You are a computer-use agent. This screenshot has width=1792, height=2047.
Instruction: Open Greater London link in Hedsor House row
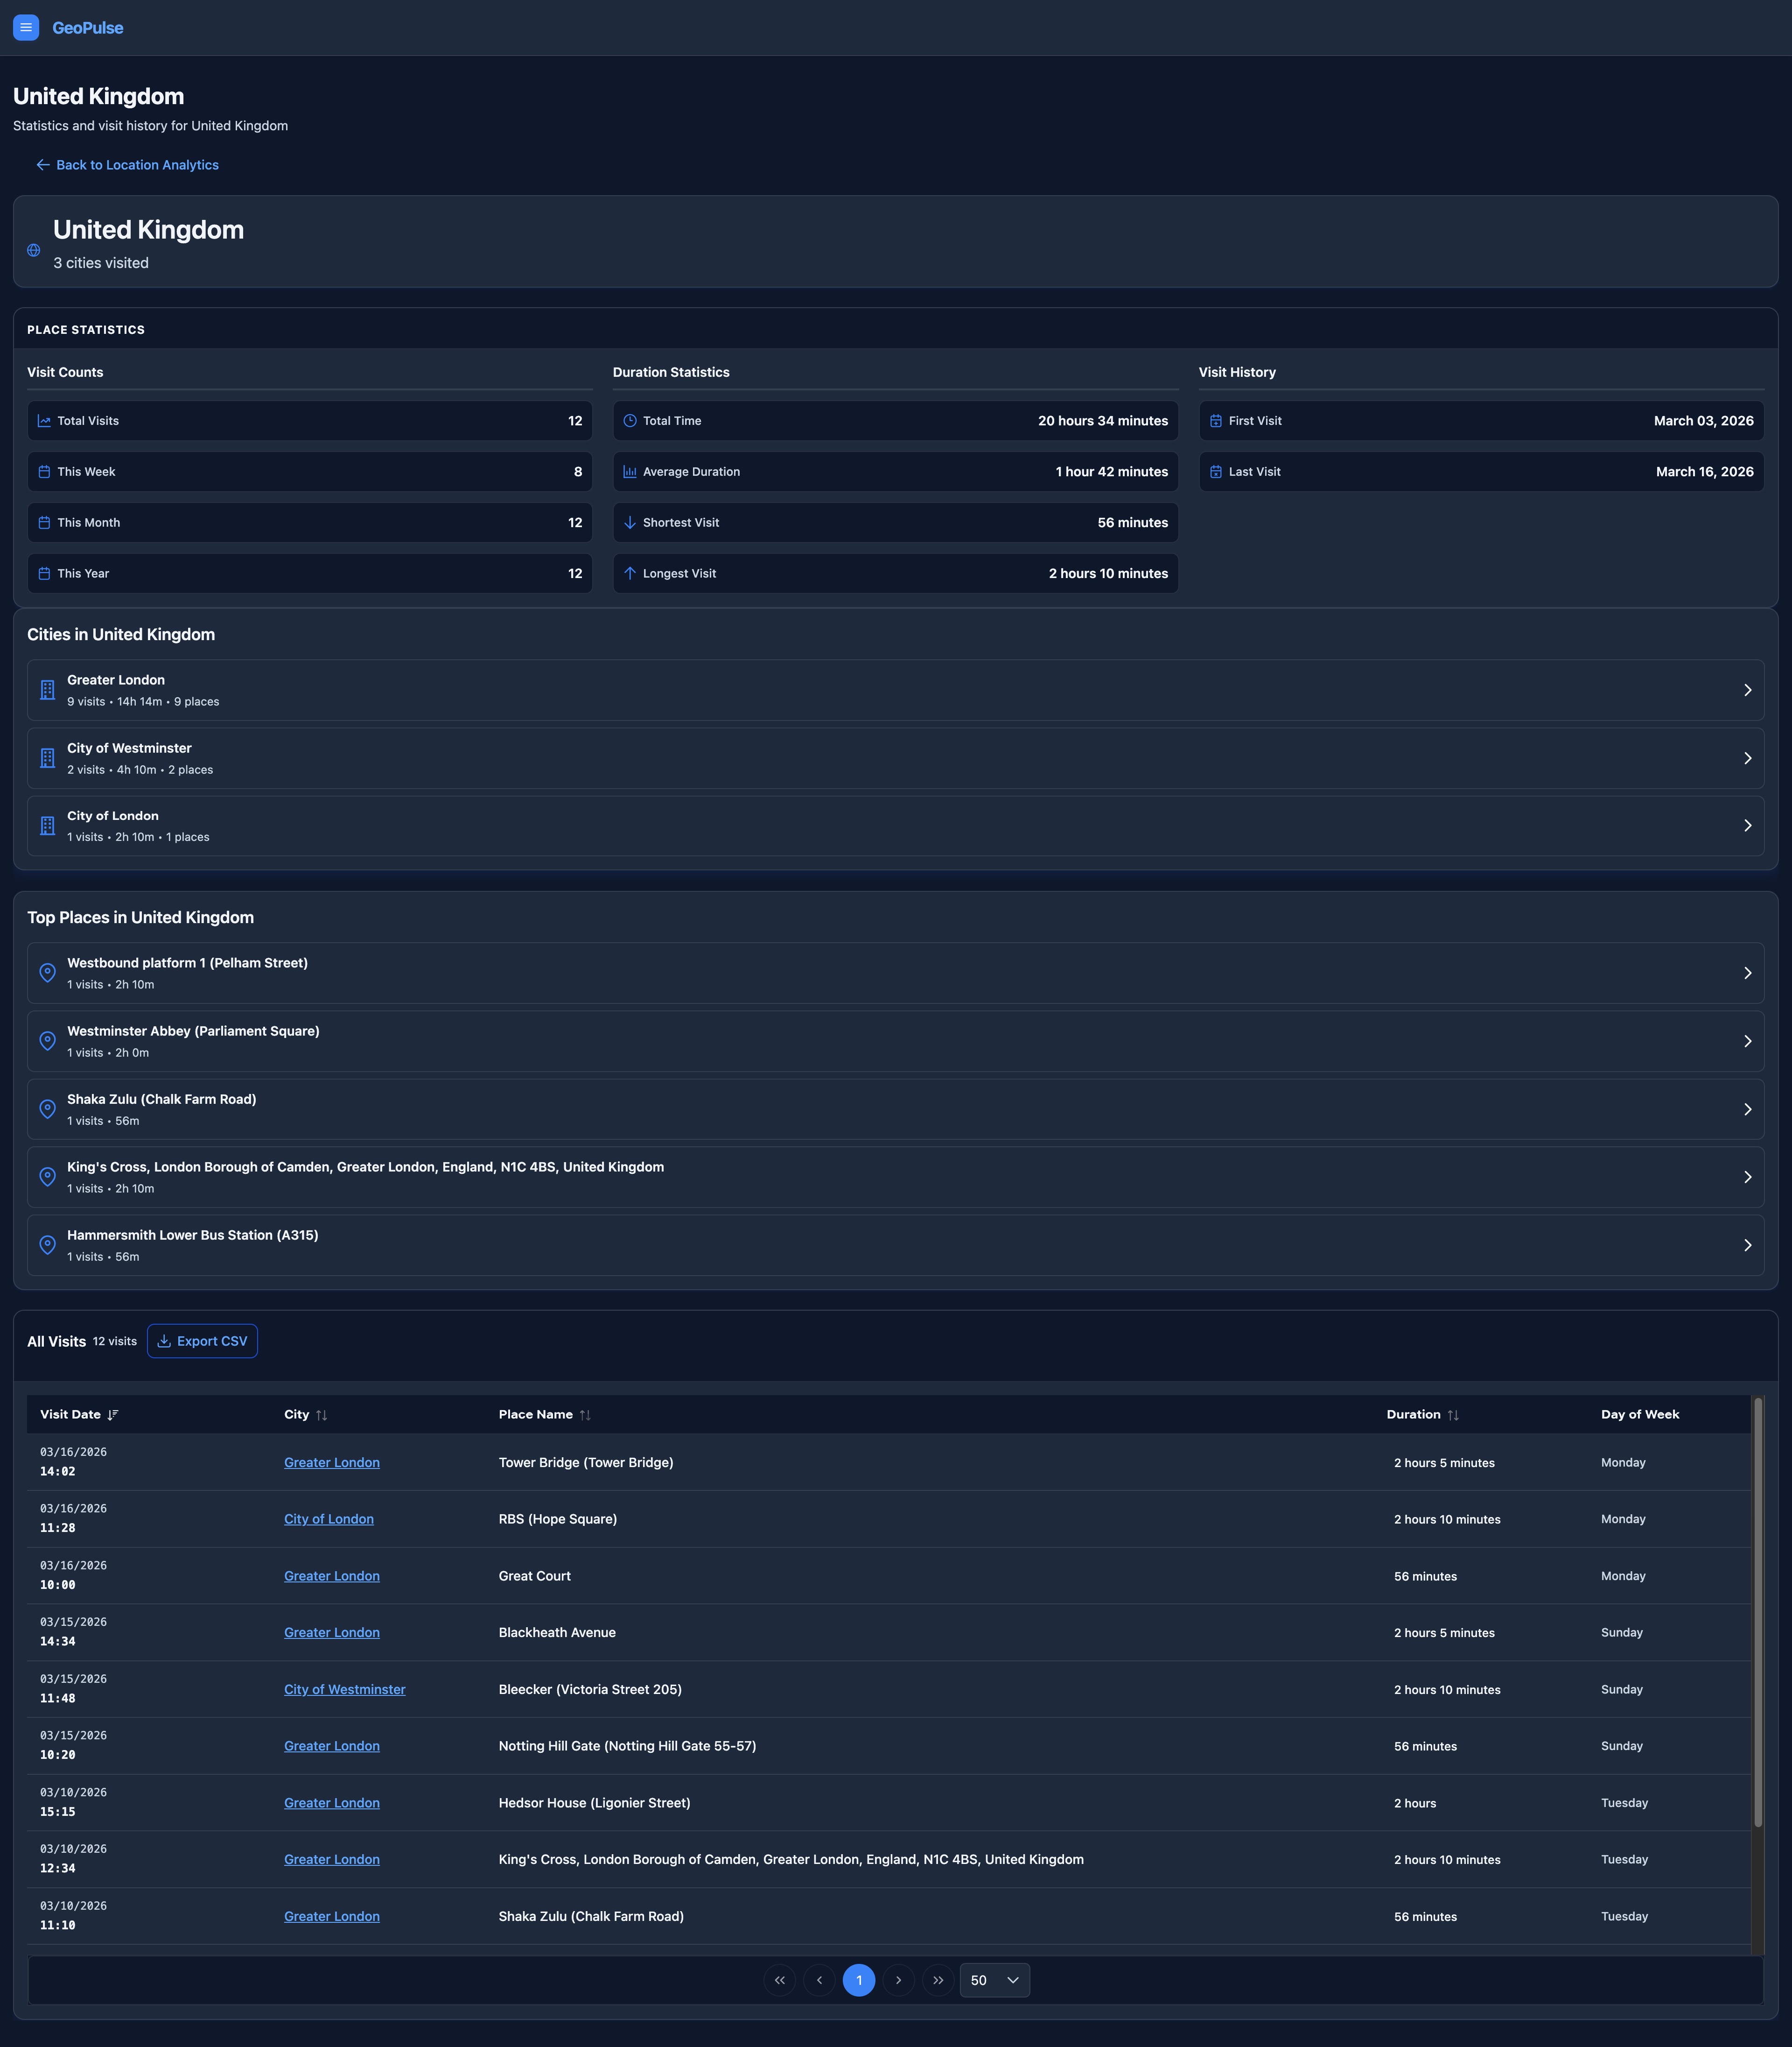[332, 1803]
